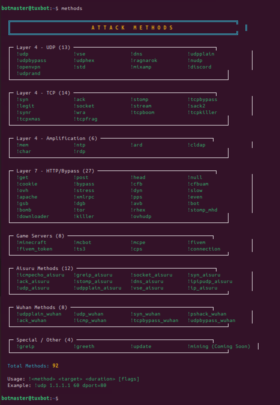280x405 pixels.
Task: Click the 'Layer 4 - UDP (13)' section header
Action: point(43,47)
